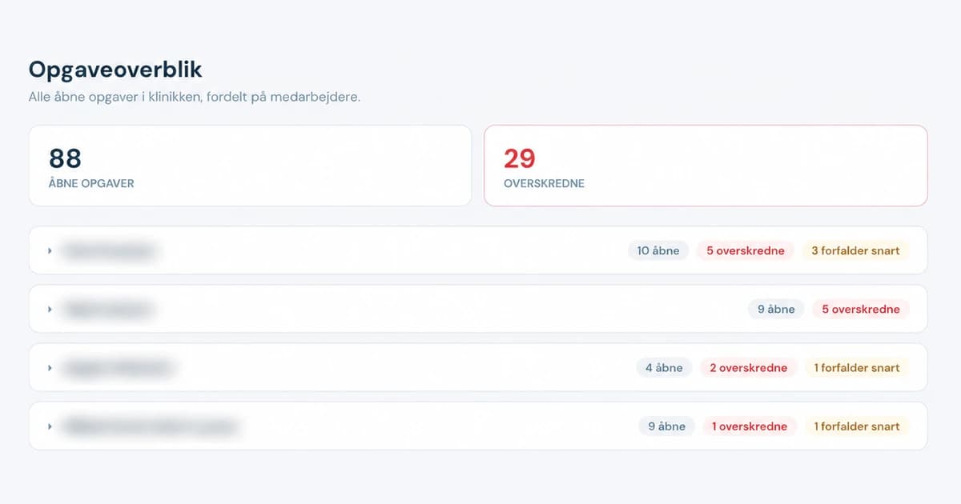
Task: Click blurred employee name in 4 åbne row
Action: click(119, 368)
